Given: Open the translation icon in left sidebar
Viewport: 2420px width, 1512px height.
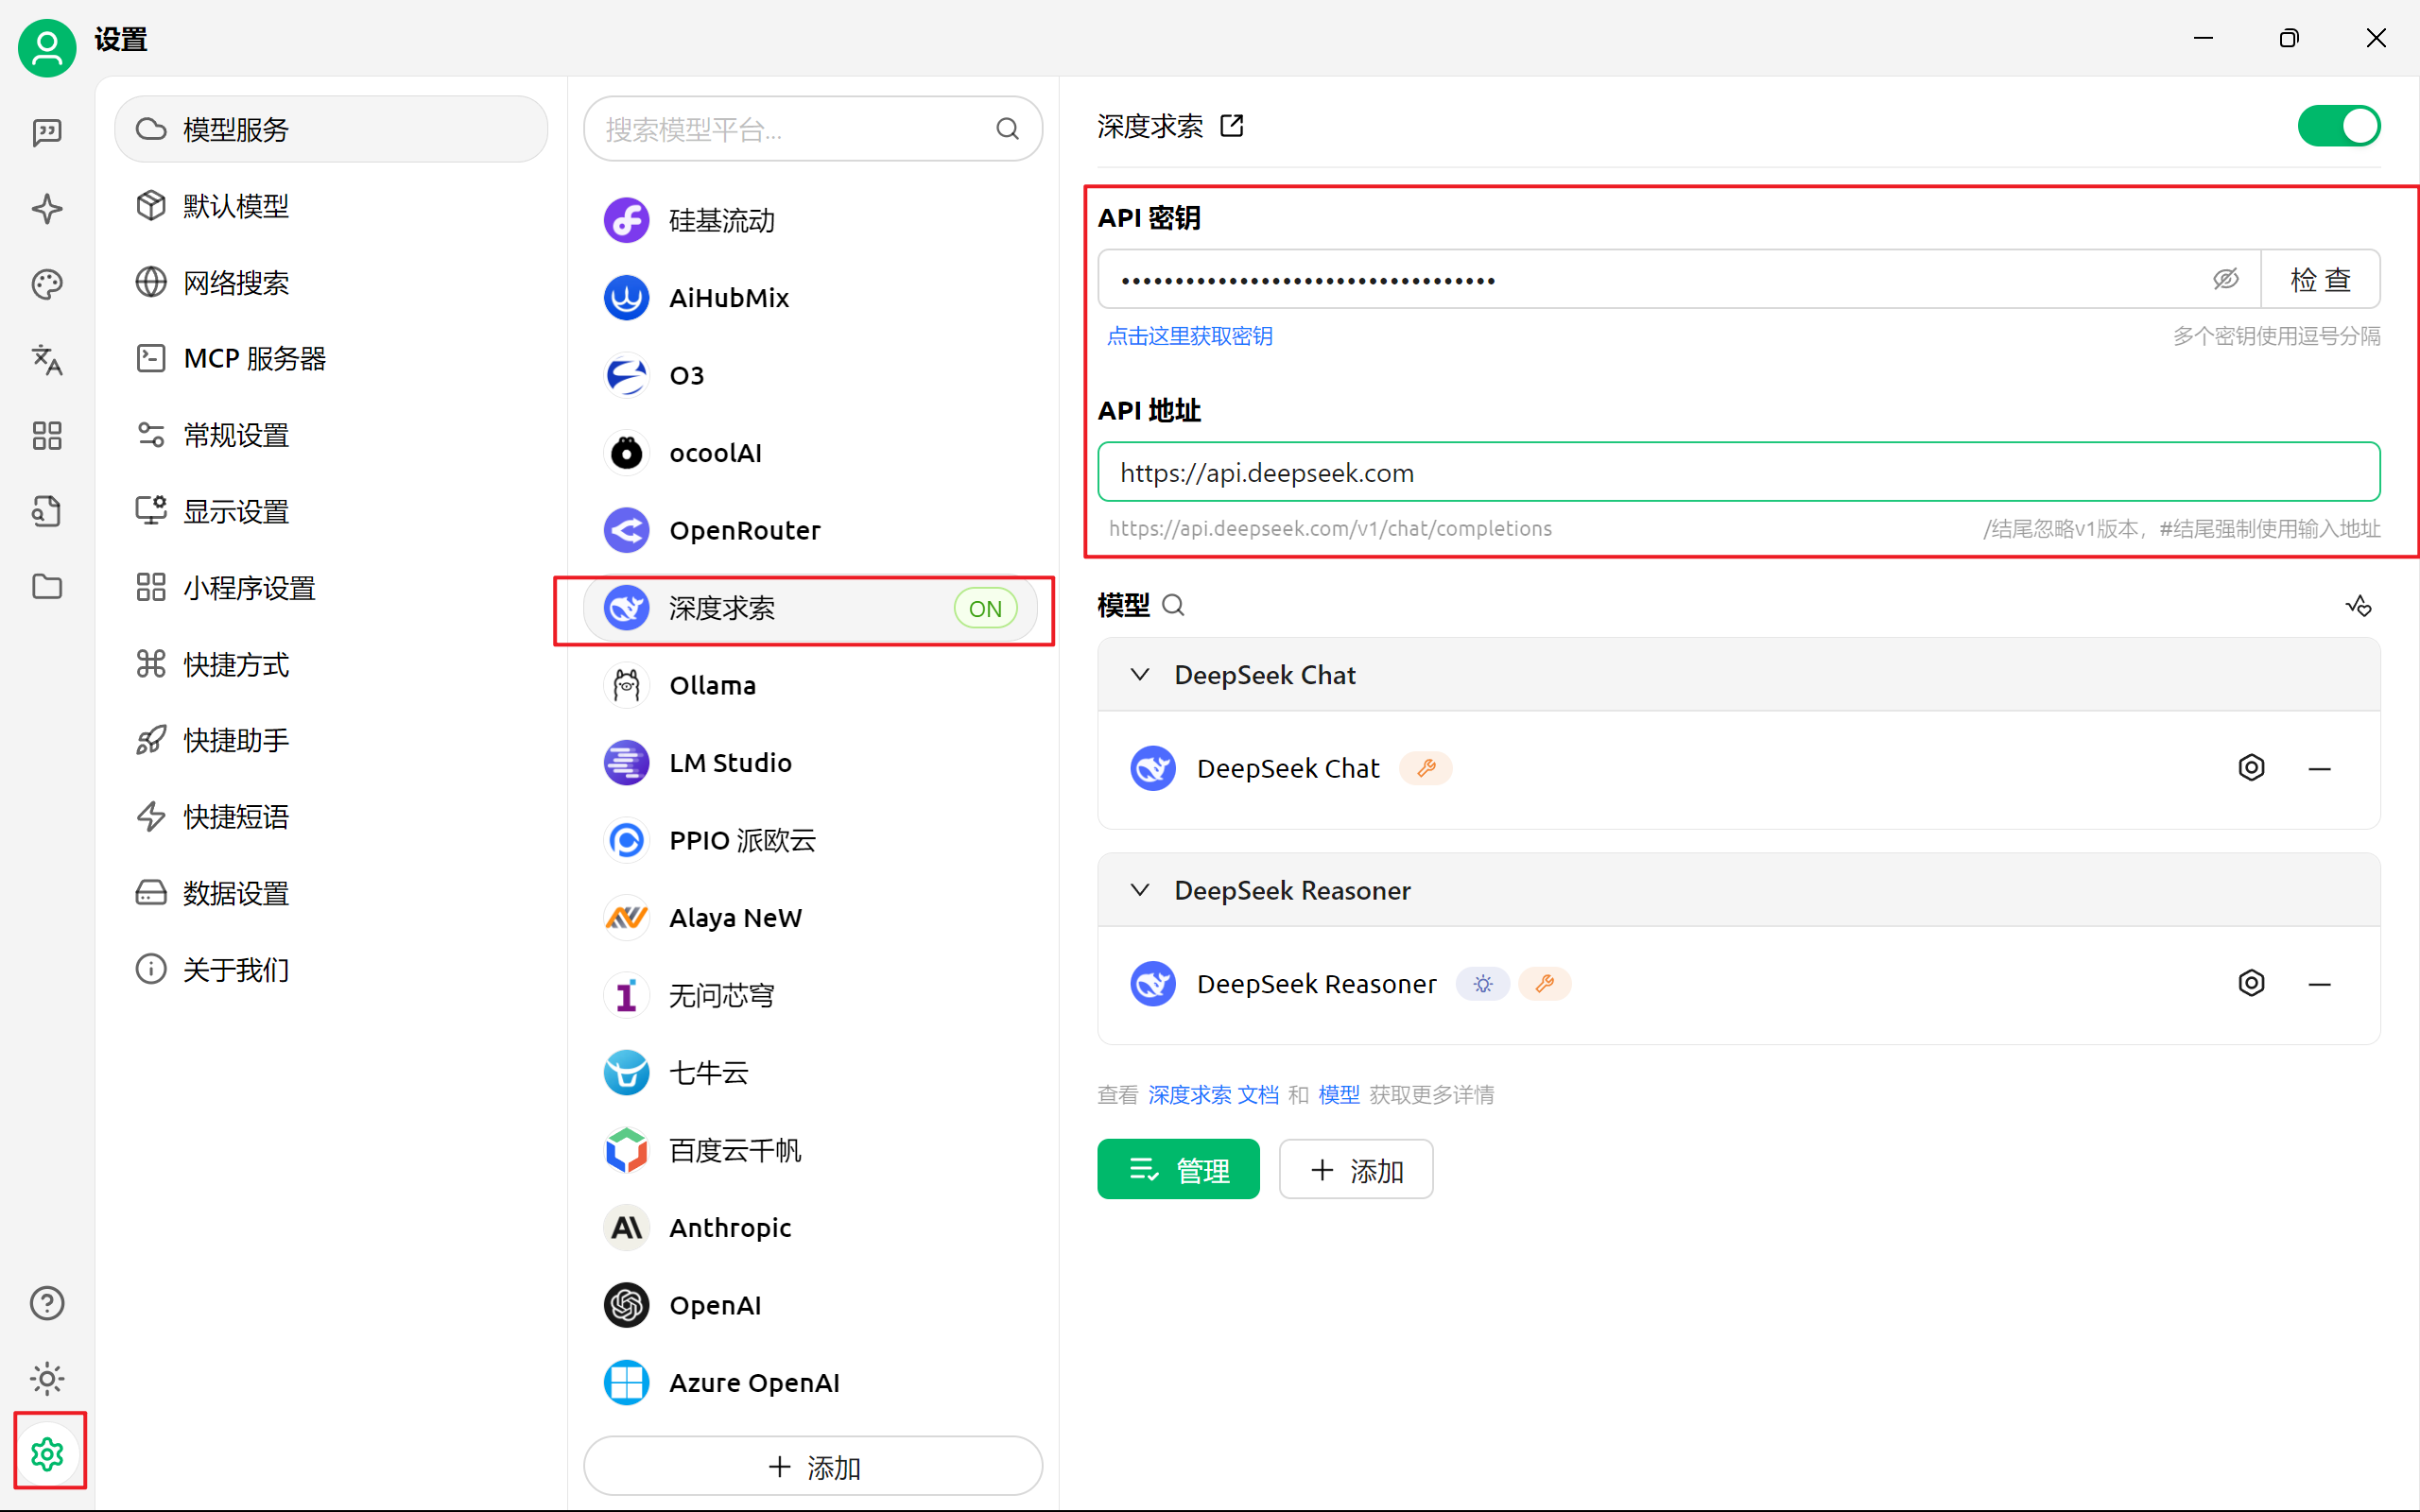Looking at the screenshot, I should [x=47, y=360].
